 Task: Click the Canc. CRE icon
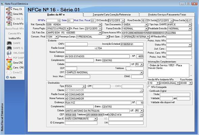(9, 68)
